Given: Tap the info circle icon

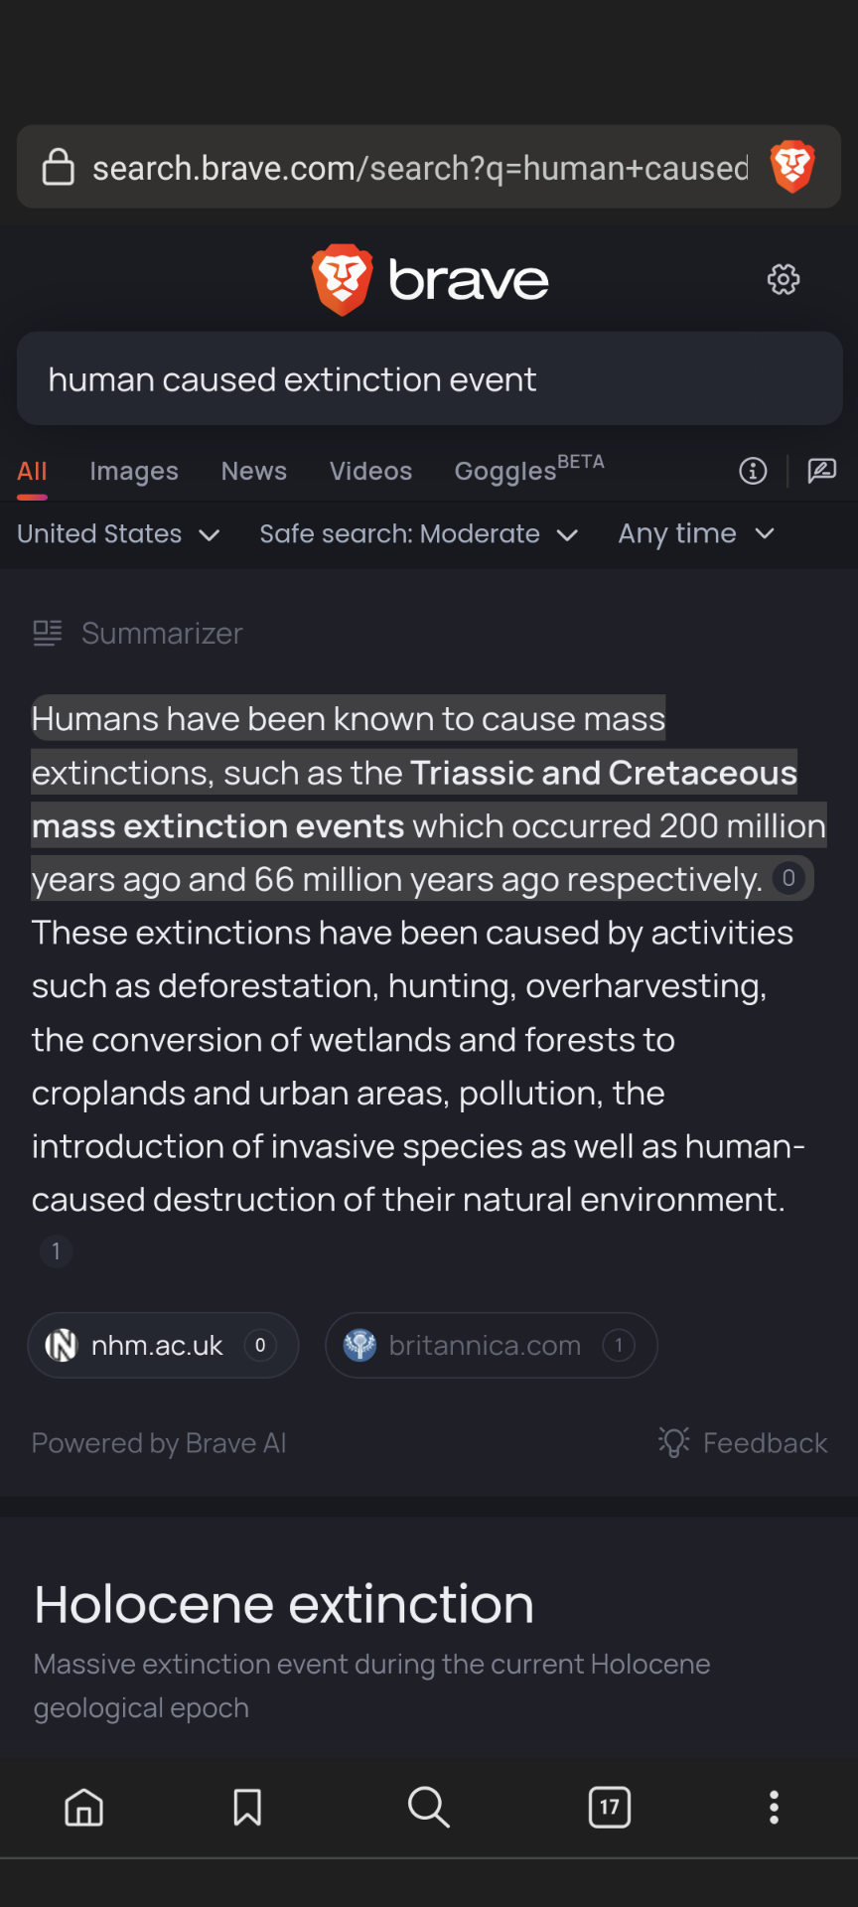Looking at the screenshot, I should [x=753, y=471].
